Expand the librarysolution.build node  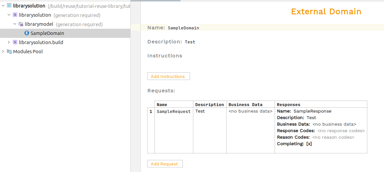(x=9, y=42)
